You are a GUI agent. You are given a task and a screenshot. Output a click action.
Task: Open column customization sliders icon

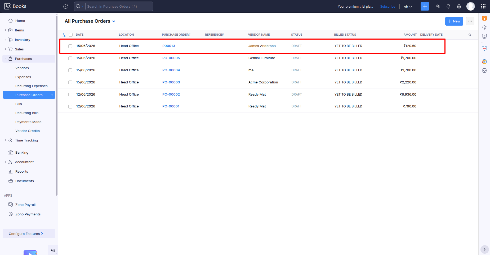coord(64,35)
